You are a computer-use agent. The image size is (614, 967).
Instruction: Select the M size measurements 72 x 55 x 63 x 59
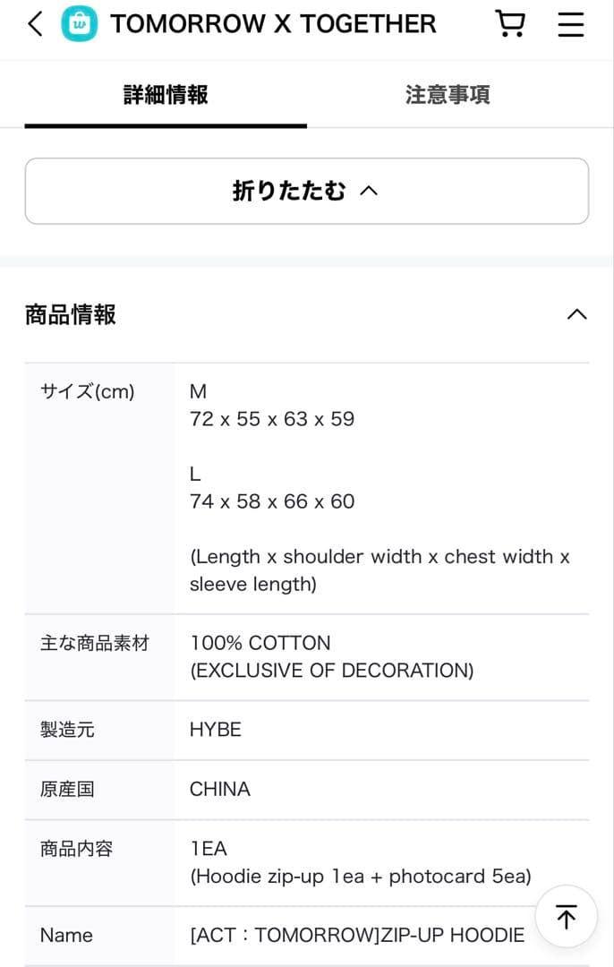click(272, 419)
